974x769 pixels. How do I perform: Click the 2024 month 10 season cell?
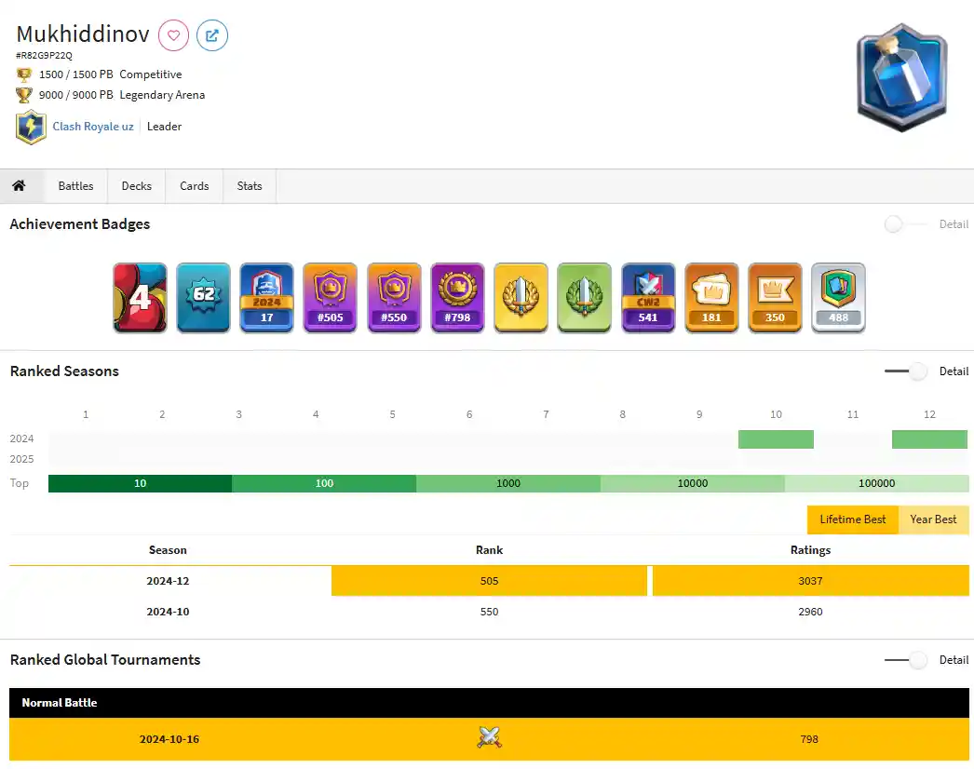[776, 439]
